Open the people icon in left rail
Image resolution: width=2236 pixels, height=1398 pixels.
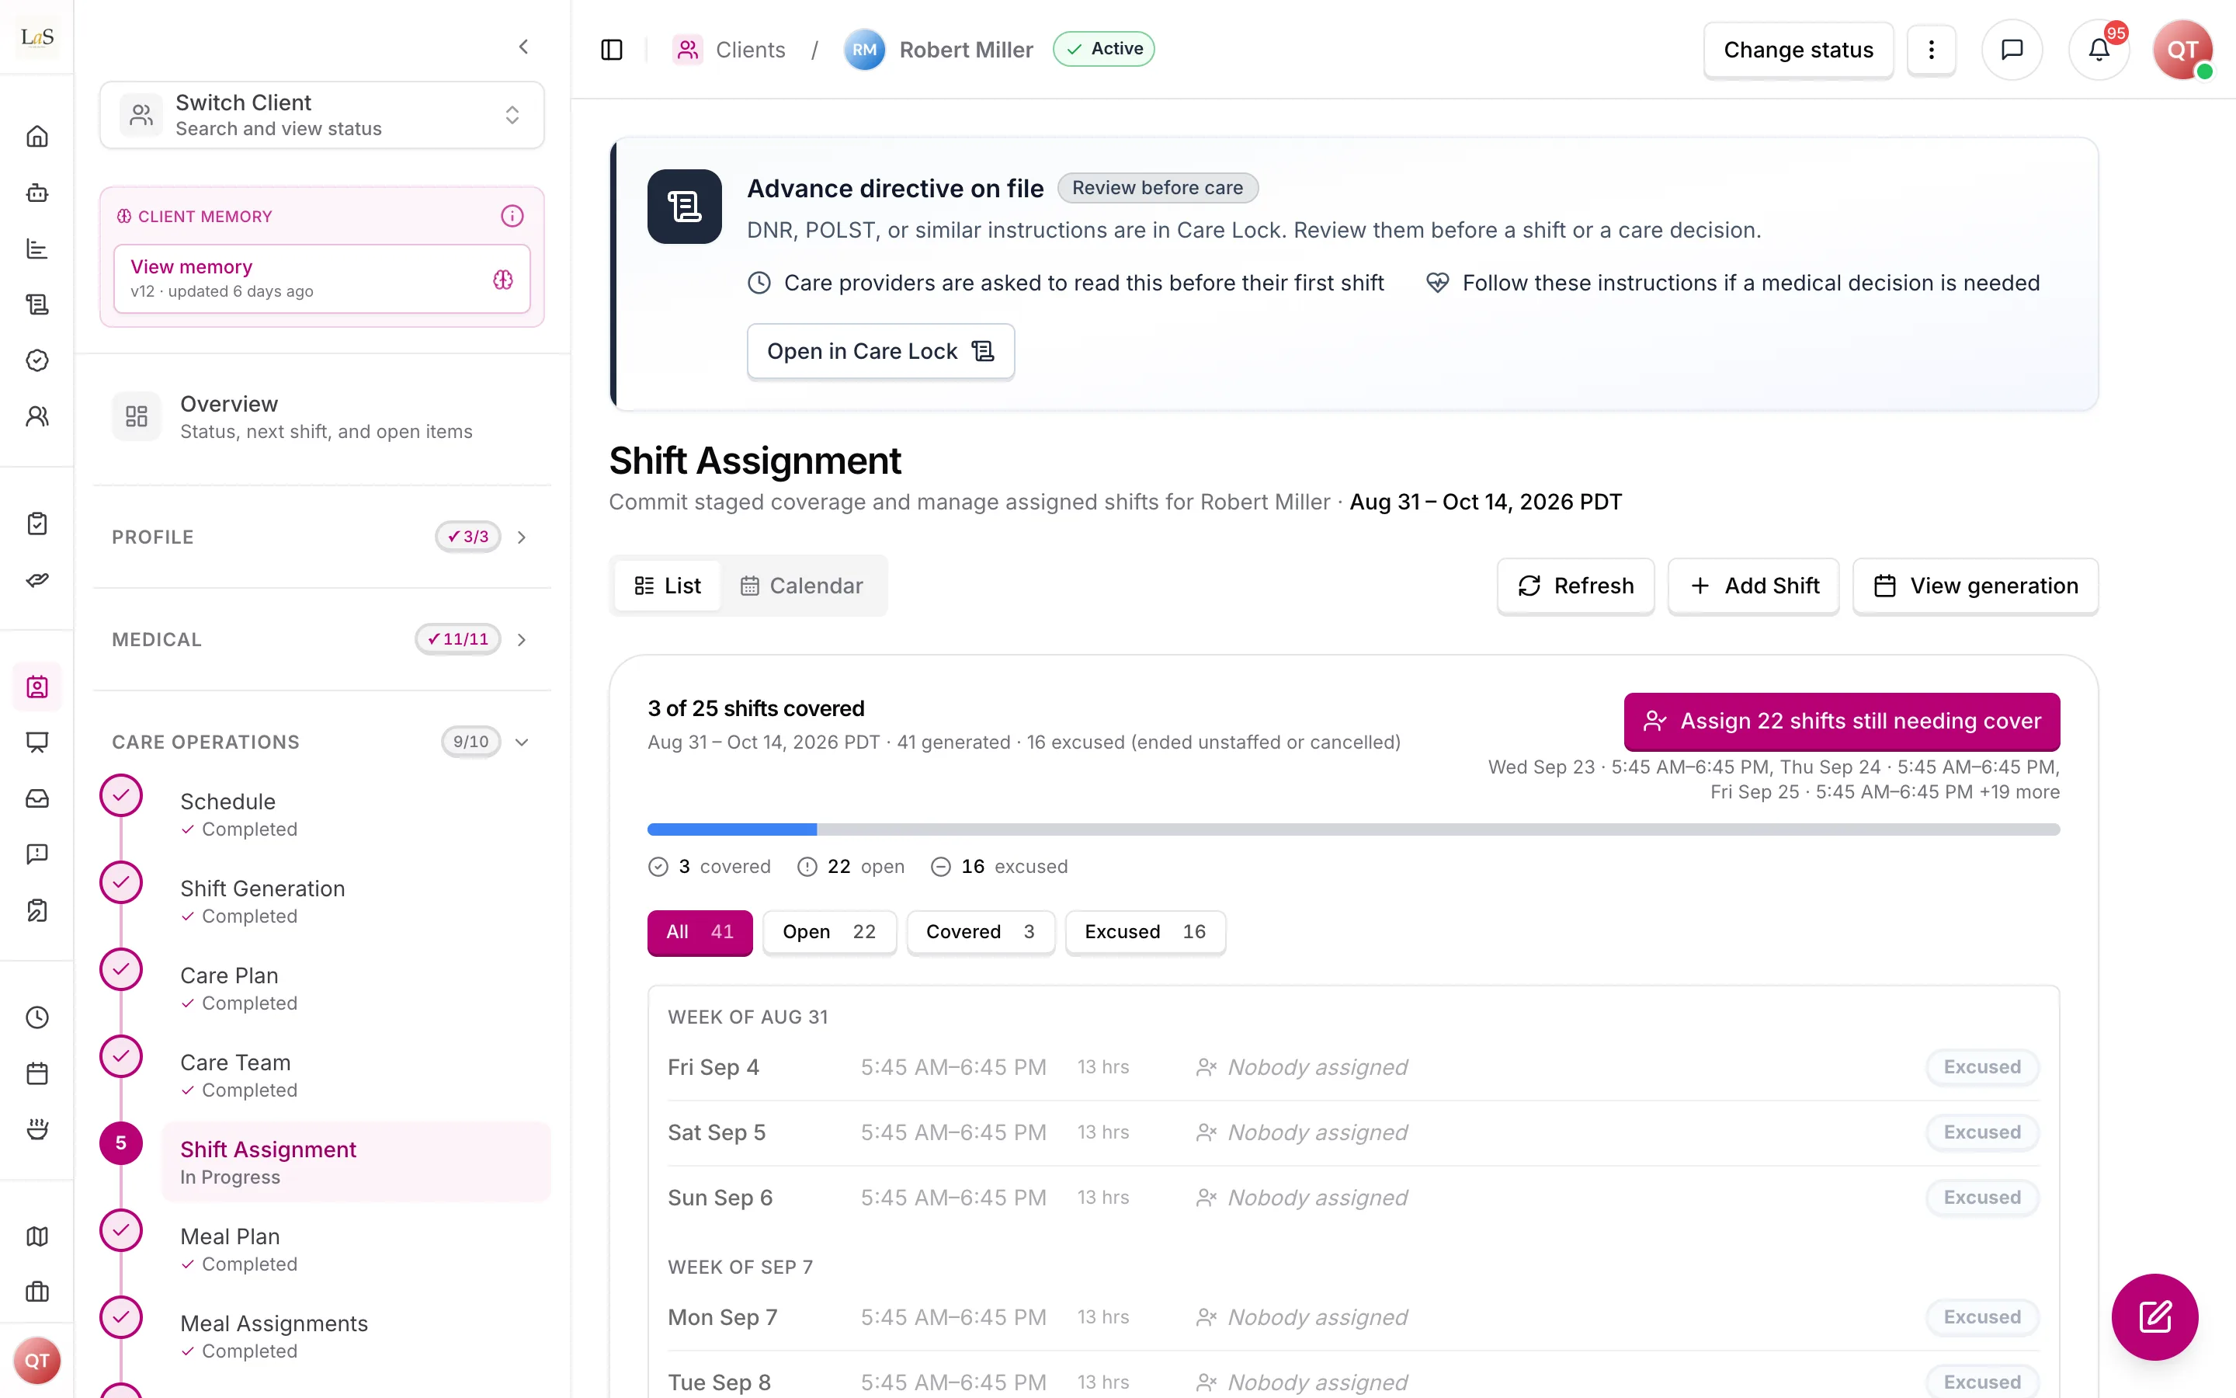click(x=37, y=416)
